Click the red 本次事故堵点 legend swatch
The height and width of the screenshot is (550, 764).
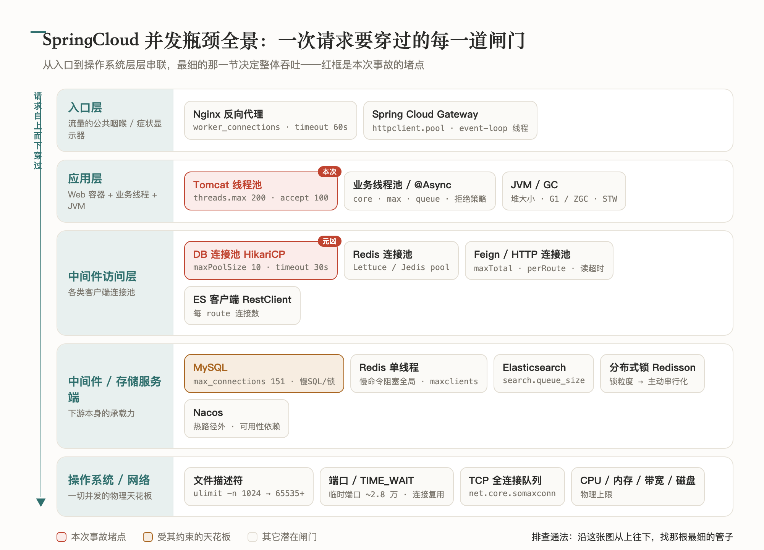click(x=62, y=537)
